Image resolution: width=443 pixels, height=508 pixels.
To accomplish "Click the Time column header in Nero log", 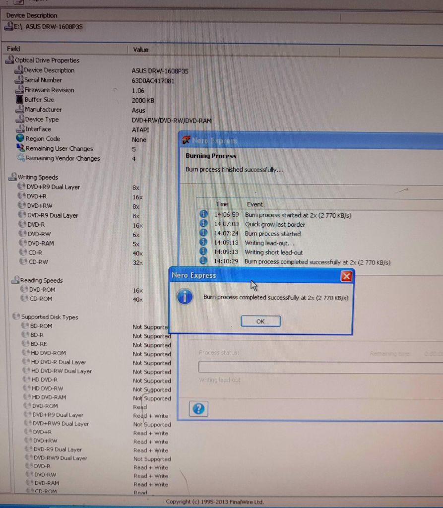I will pos(222,204).
